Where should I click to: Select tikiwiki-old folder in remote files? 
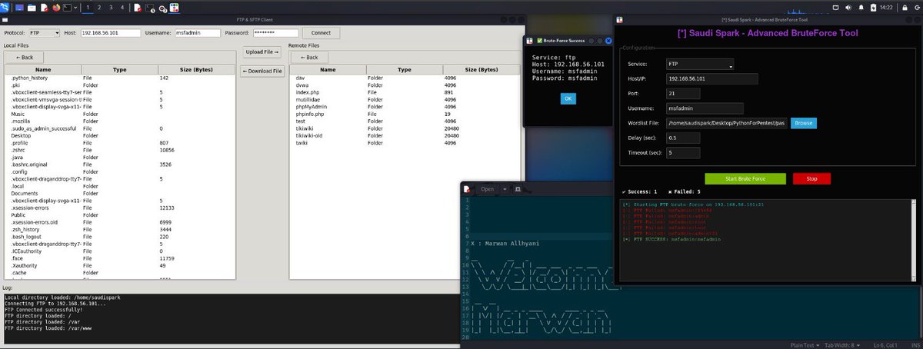404,136
